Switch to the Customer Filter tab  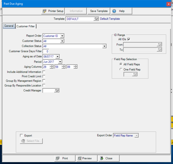pos(26,26)
